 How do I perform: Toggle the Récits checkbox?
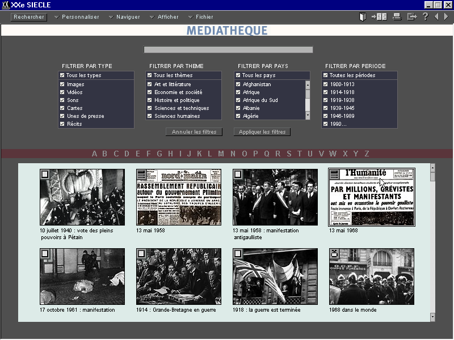(62, 124)
